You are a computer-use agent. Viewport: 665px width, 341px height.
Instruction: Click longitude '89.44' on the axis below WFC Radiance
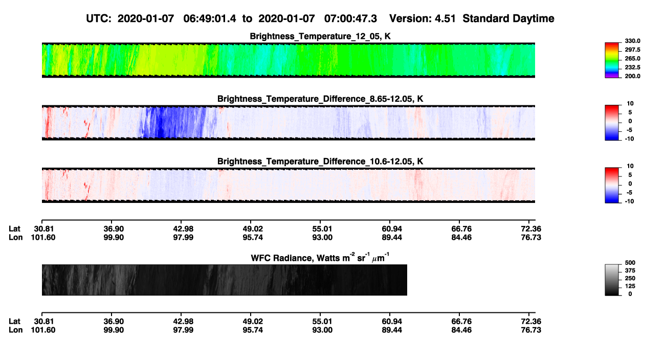pyautogui.click(x=393, y=330)
